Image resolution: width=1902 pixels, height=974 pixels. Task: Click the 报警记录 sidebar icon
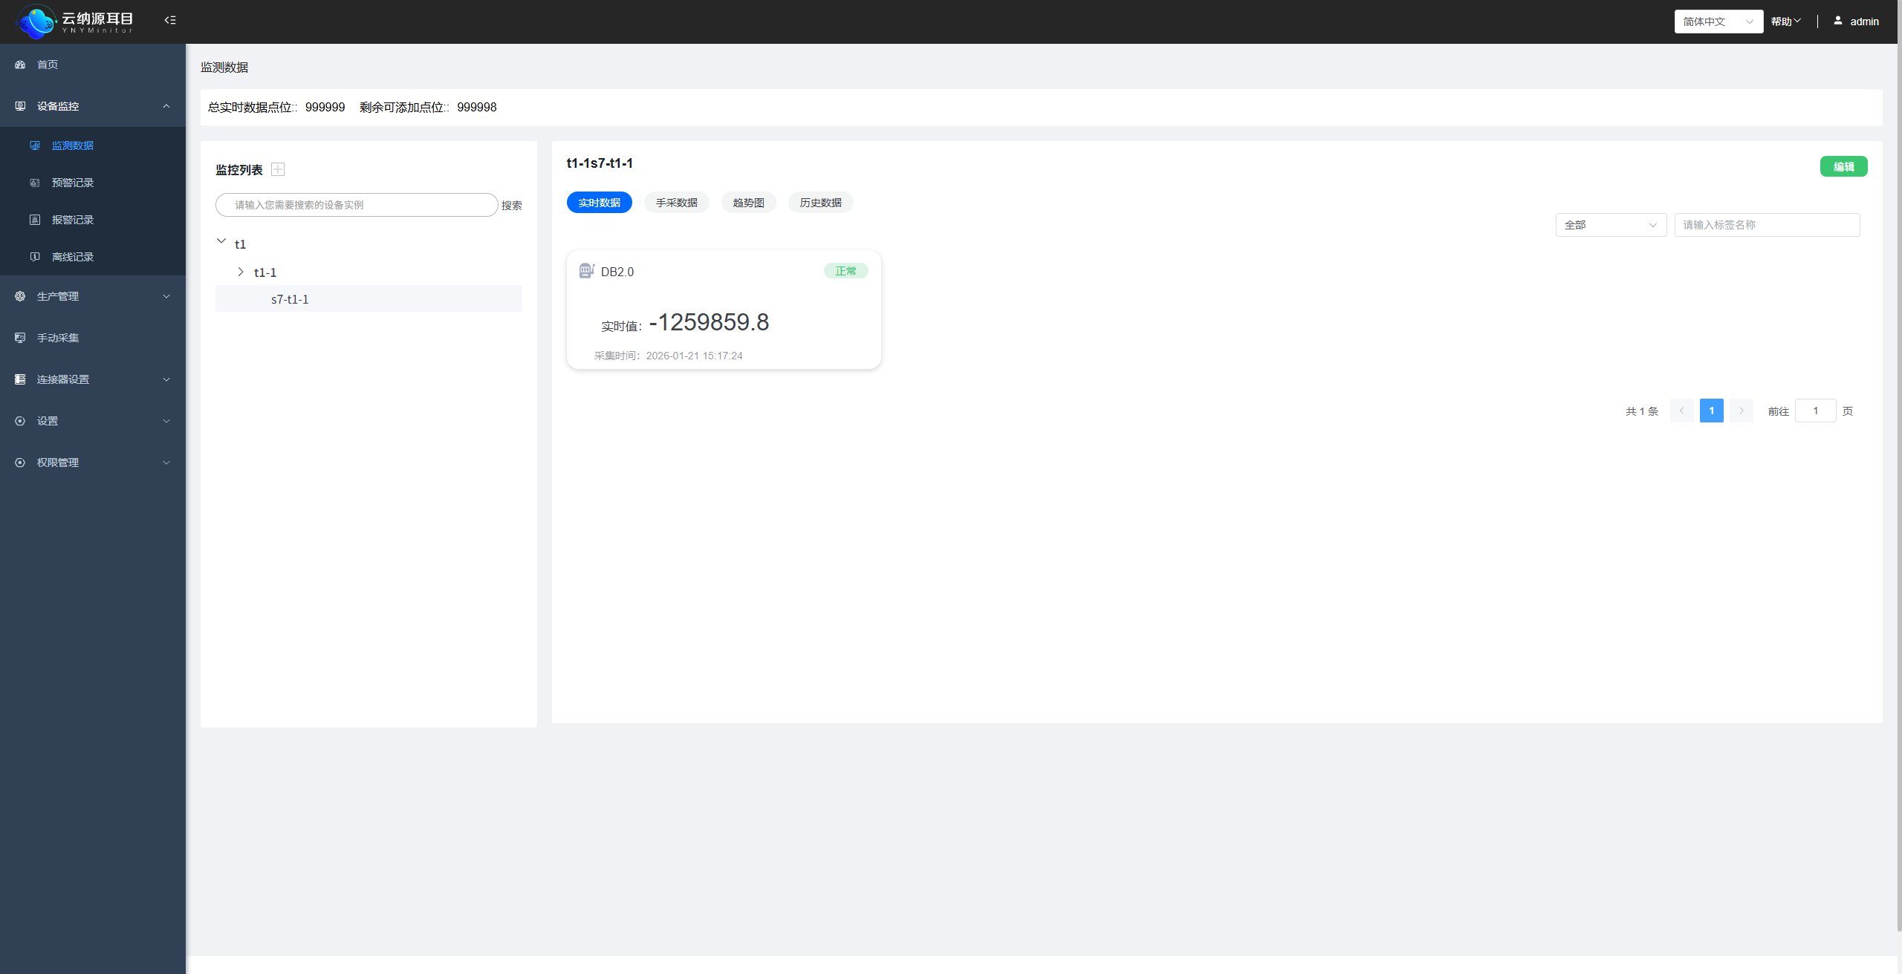(35, 220)
